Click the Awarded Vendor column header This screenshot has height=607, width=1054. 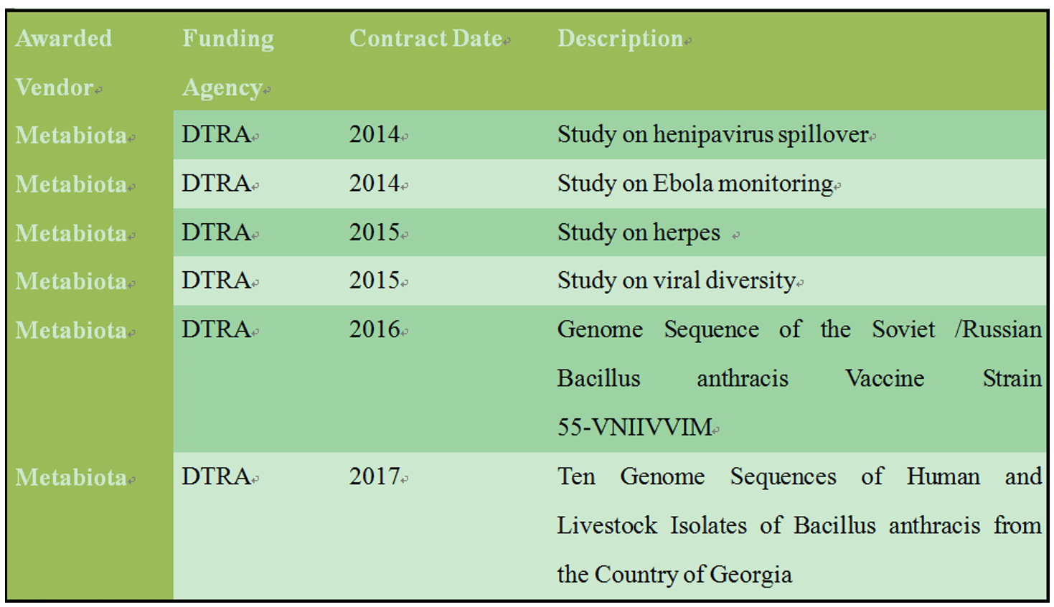pos(63,62)
